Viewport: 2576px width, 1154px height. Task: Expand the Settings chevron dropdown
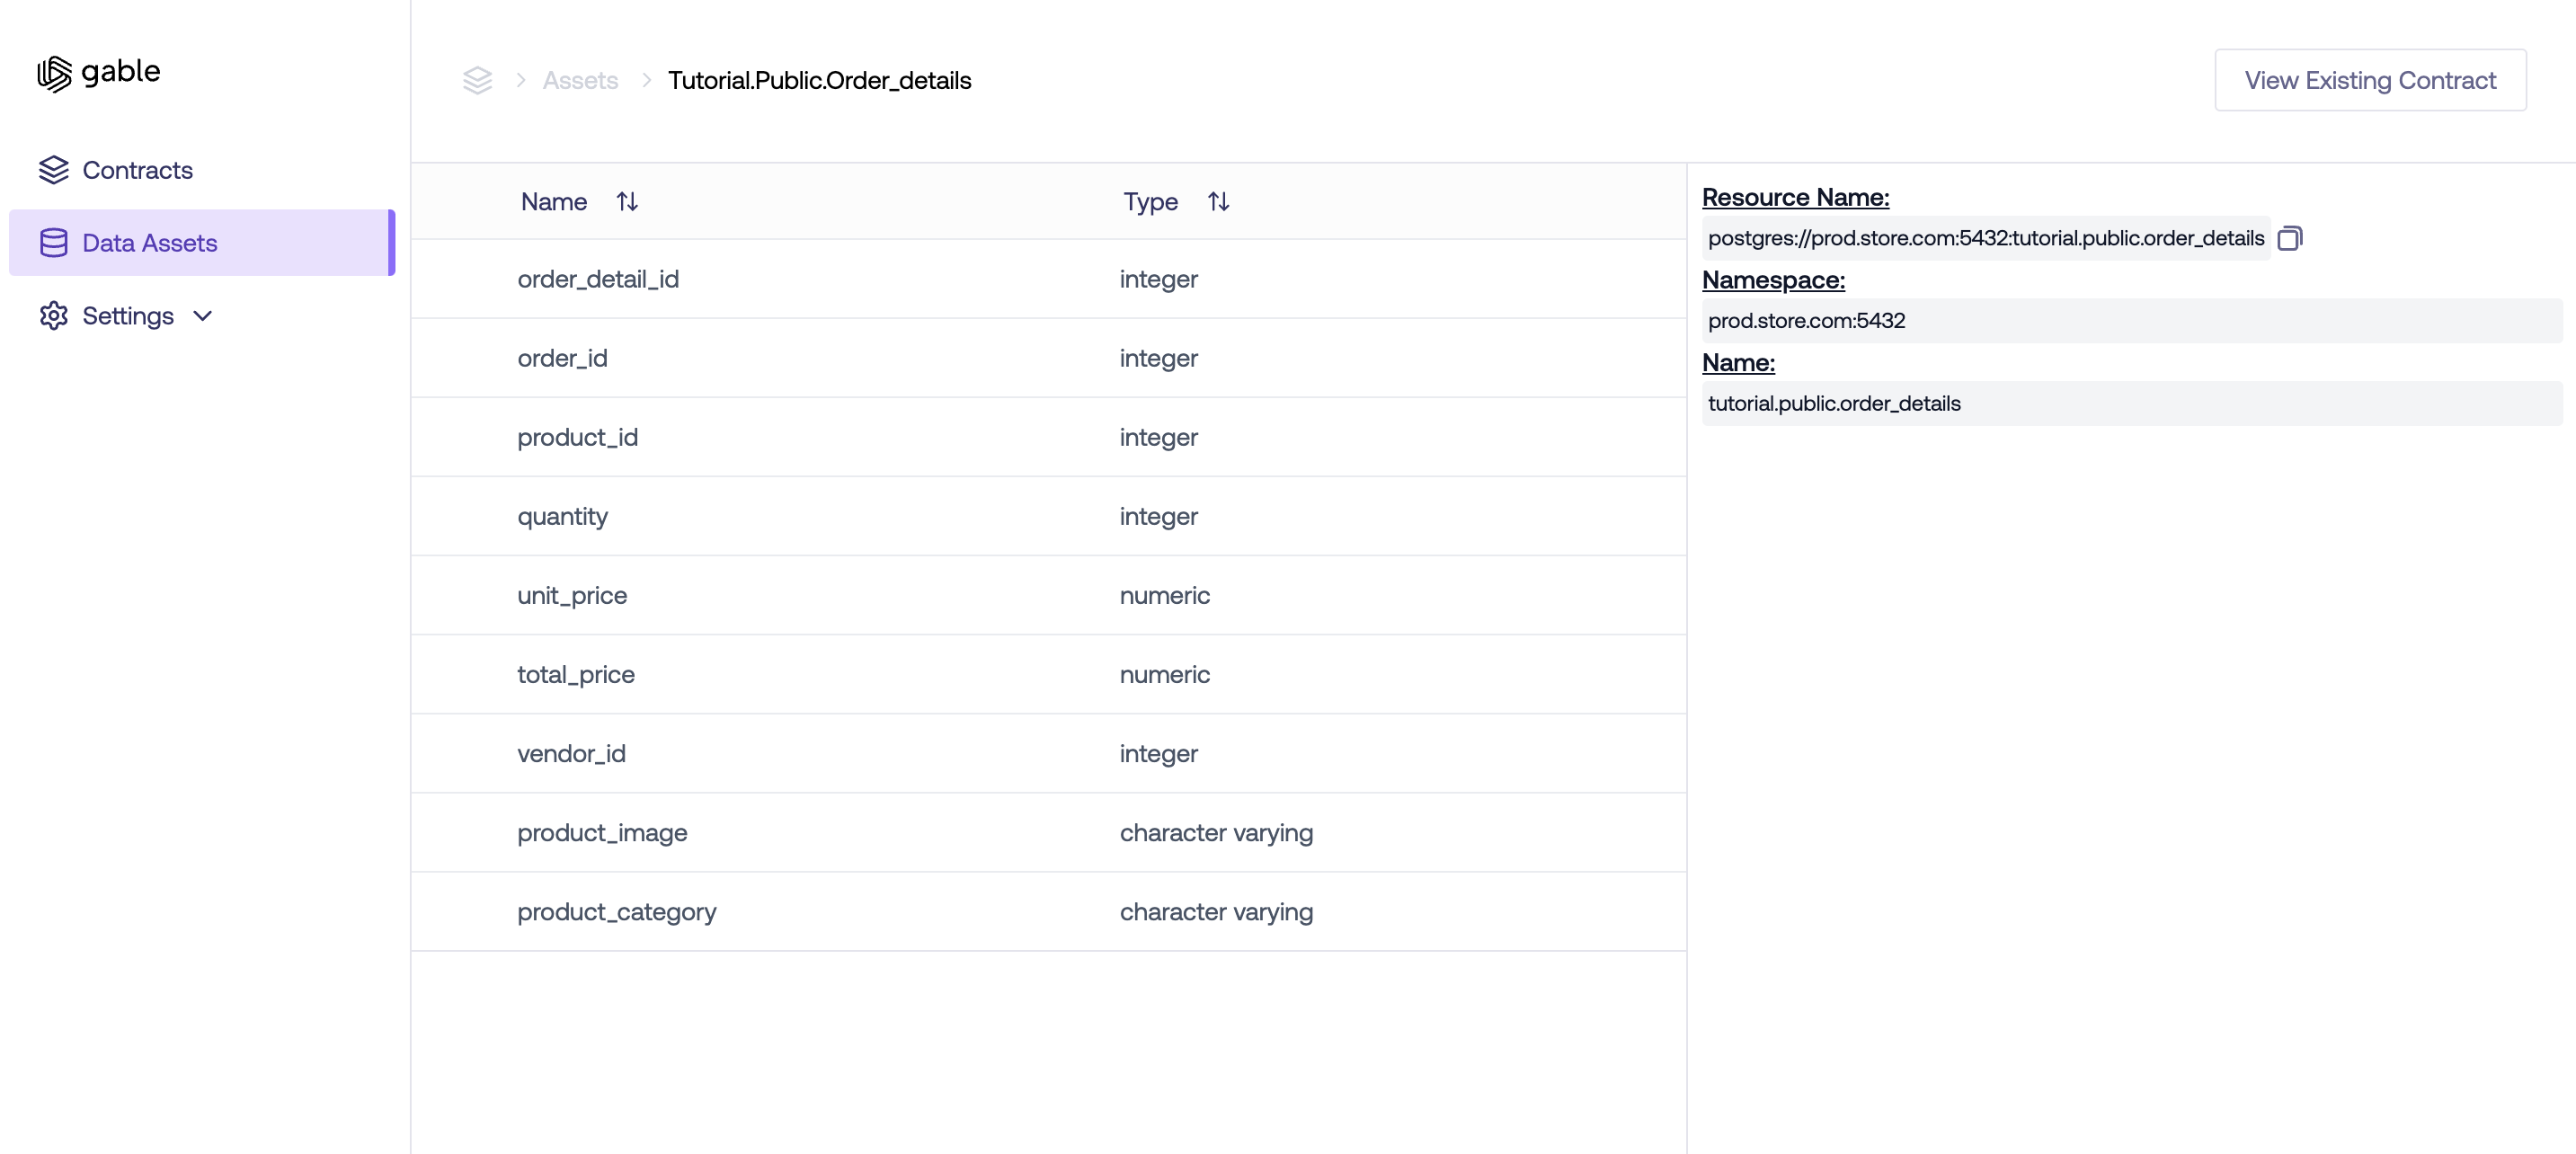203,316
